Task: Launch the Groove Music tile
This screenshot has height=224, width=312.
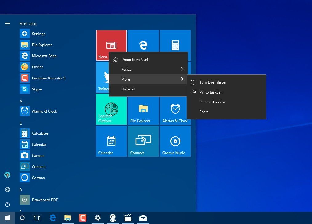Action: (x=175, y=141)
